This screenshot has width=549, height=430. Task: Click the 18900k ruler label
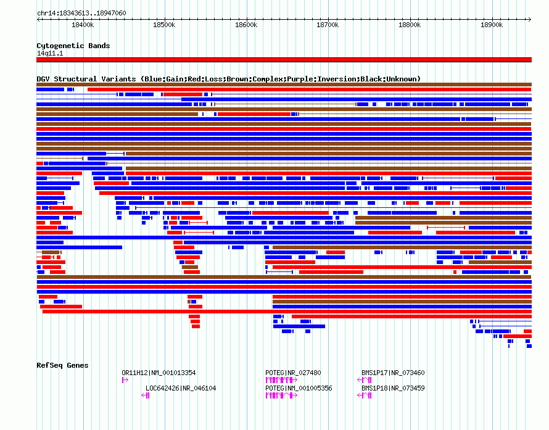[x=492, y=25]
